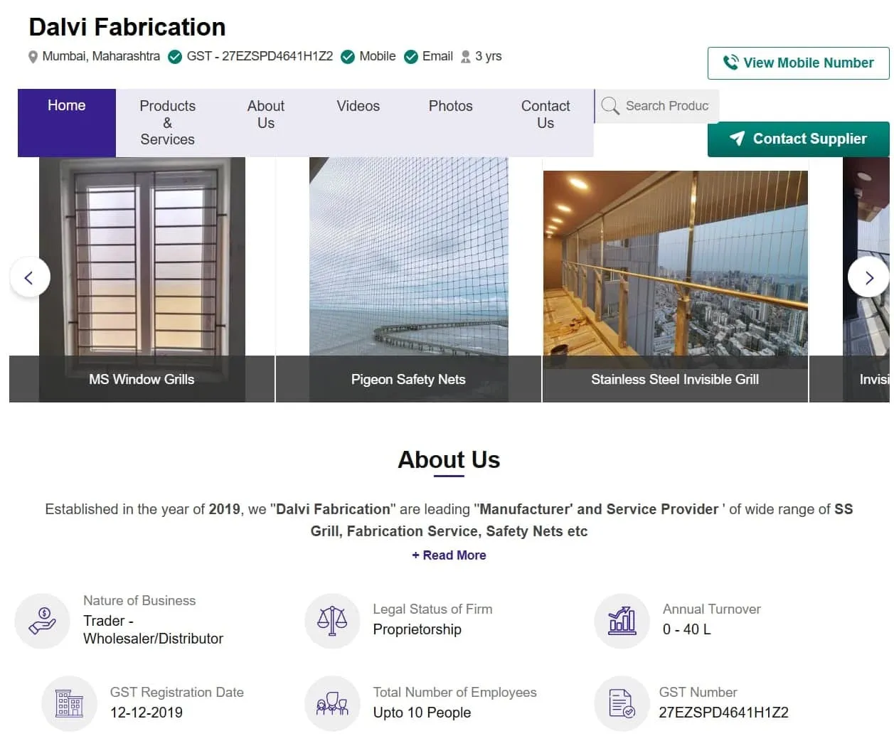Click the Mobile verified badge icon
Image resolution: width=894 pixels, height=741 pixels.
click(x=348, y=56)
